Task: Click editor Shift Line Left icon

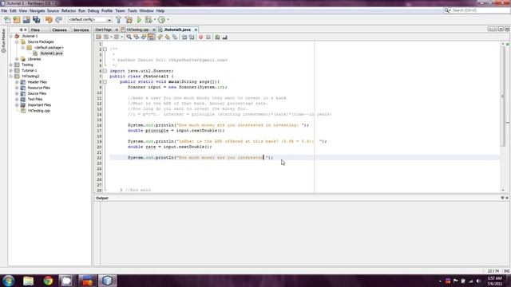Action: 184,37
